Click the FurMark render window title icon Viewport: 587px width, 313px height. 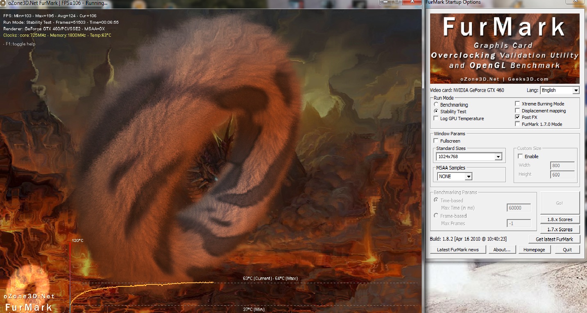4,3
